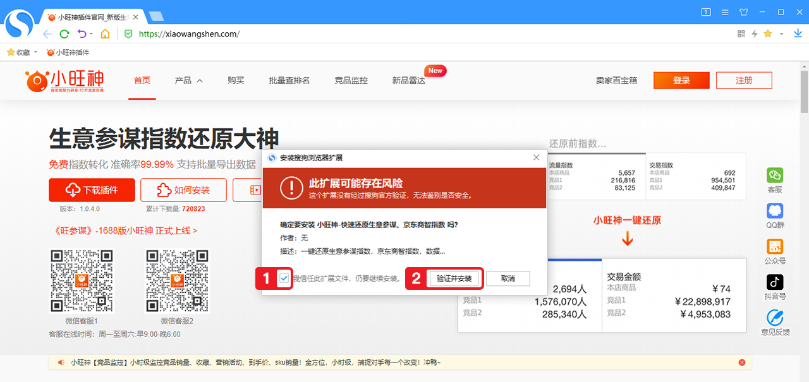Click the announcement speaker icon
The image size is (809, 382).
(x=61, y=362)
